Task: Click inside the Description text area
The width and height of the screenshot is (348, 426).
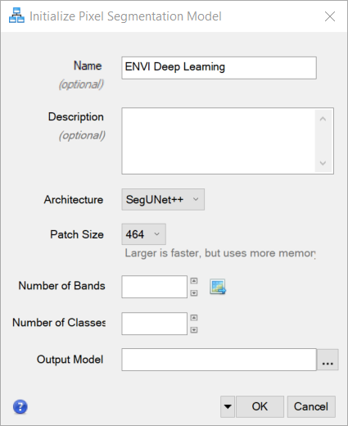Action: pyautogui.click(x=219, y=141)
